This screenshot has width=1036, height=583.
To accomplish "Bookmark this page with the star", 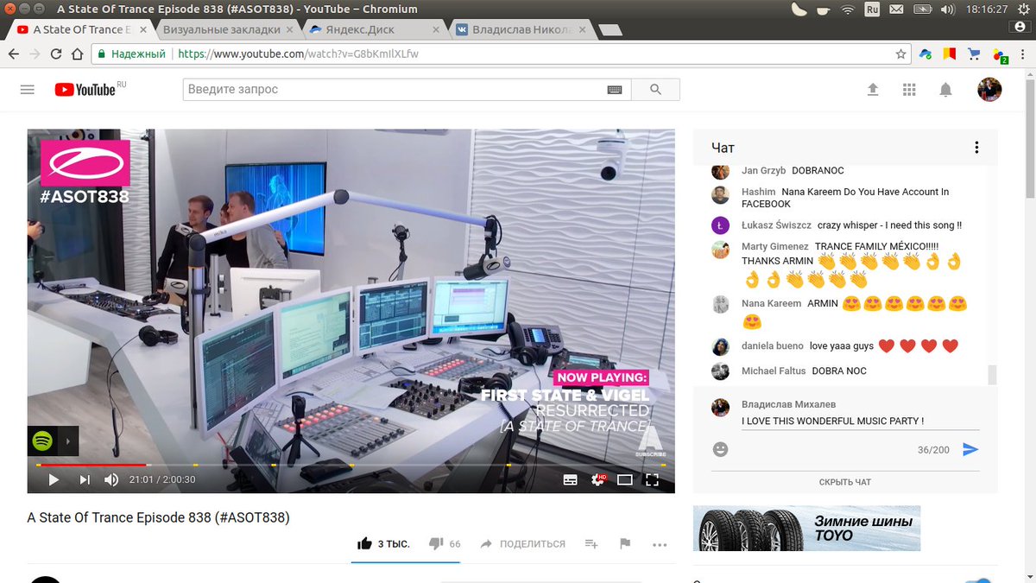I will pos(900,54).
